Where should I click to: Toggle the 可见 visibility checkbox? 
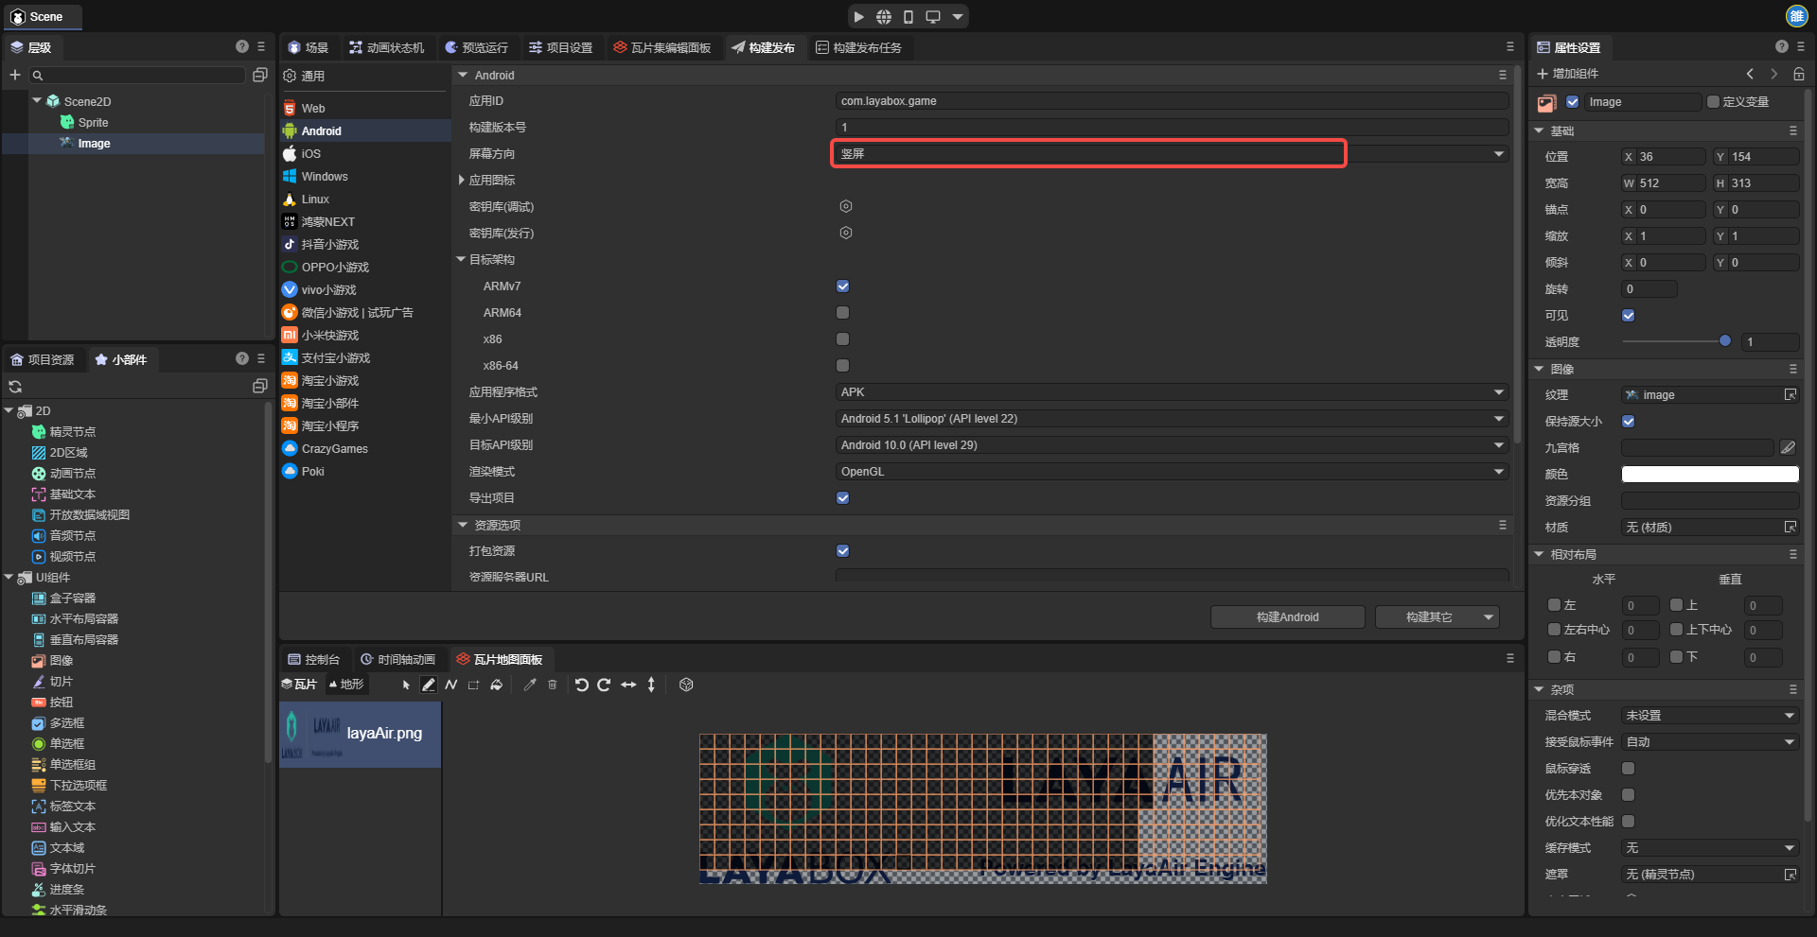[x=1628, y=316]
